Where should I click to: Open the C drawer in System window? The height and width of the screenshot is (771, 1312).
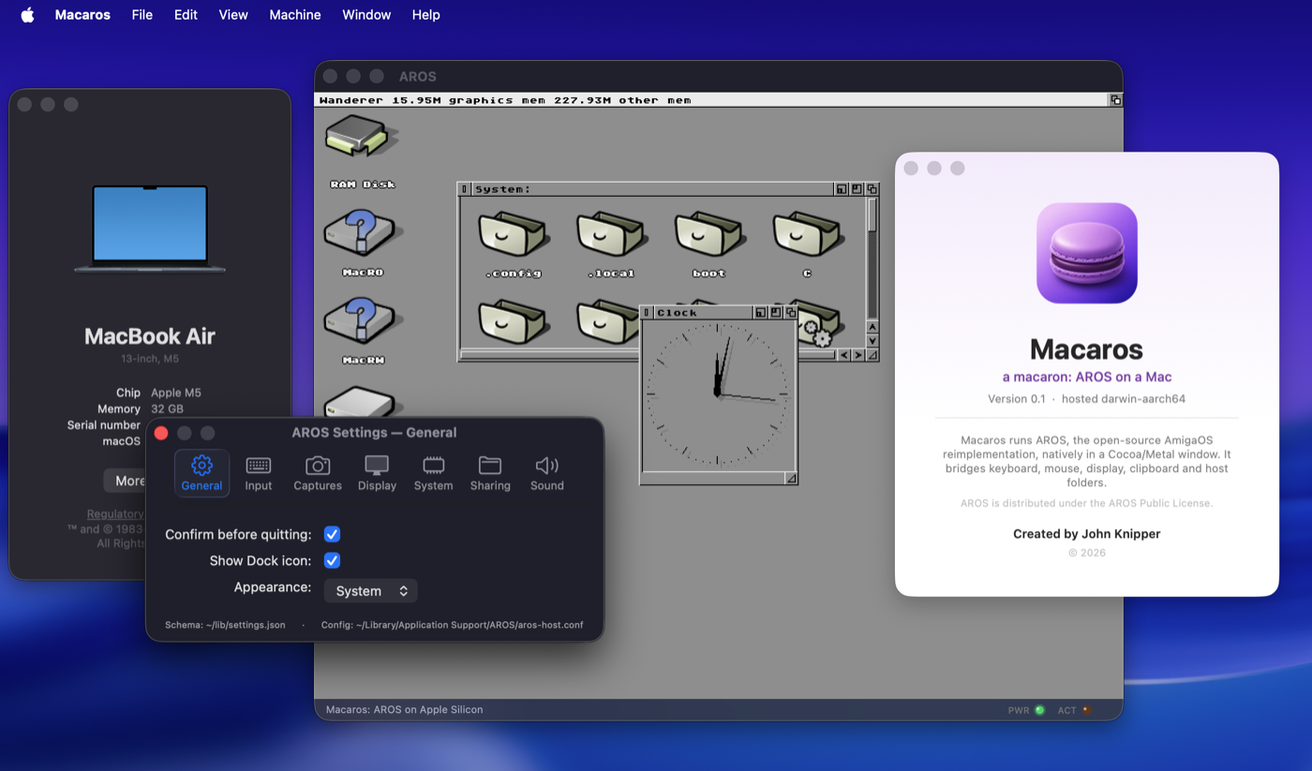(807, 235)
